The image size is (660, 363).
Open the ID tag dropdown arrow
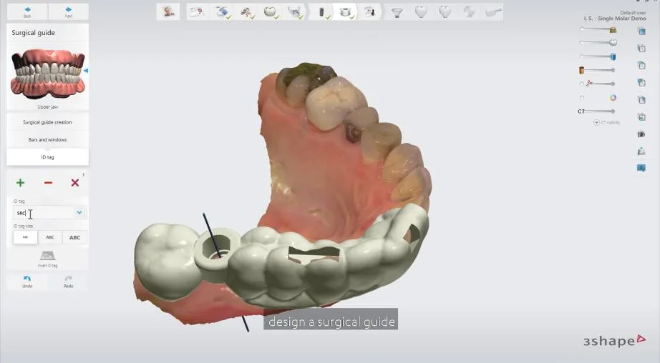(x=79, y=212)
